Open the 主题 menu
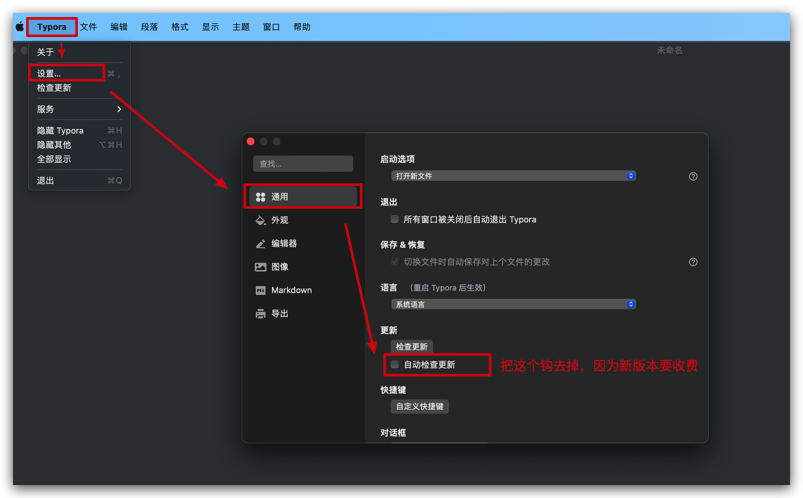This screenshot has height=498, width=803. [241, 27]
